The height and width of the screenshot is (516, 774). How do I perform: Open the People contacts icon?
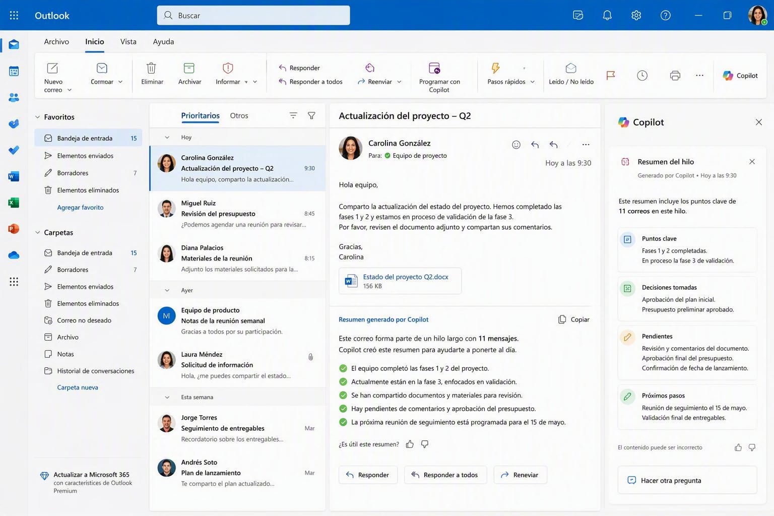(x=14, y=97)
